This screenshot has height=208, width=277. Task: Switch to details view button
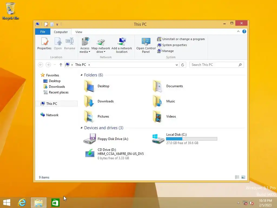pos(237,177)
